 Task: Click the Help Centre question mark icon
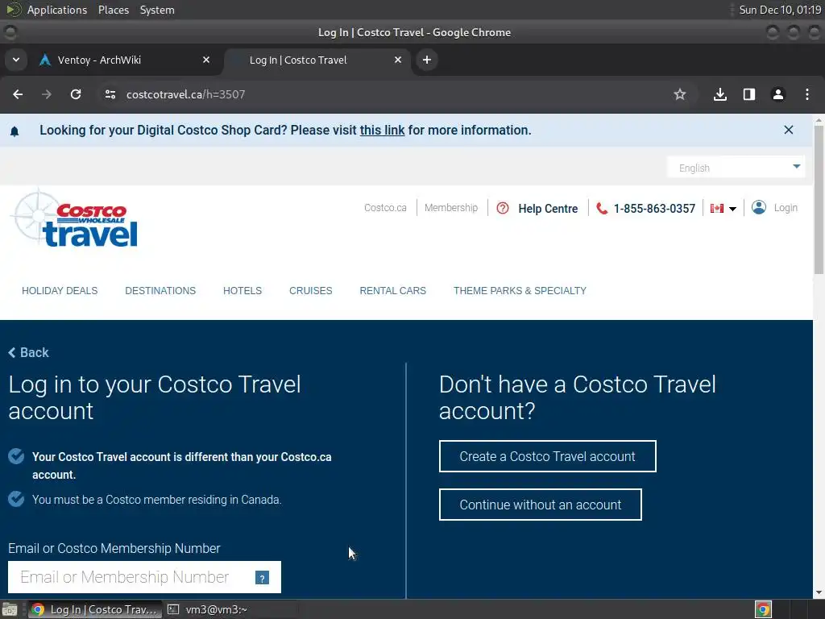(x=503, y=208)
